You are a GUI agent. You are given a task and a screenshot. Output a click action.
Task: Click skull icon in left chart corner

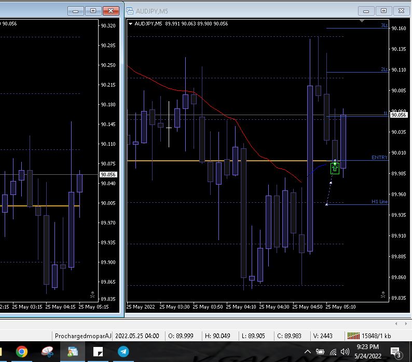pyautogui.click(x=92, y=295)
